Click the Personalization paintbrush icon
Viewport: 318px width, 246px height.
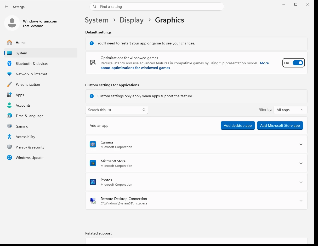(x=9, y=84)
